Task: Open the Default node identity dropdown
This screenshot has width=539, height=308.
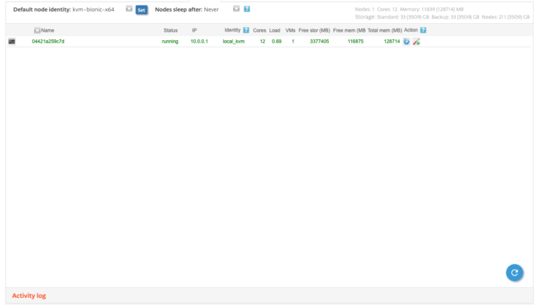Action: (129, 9)
